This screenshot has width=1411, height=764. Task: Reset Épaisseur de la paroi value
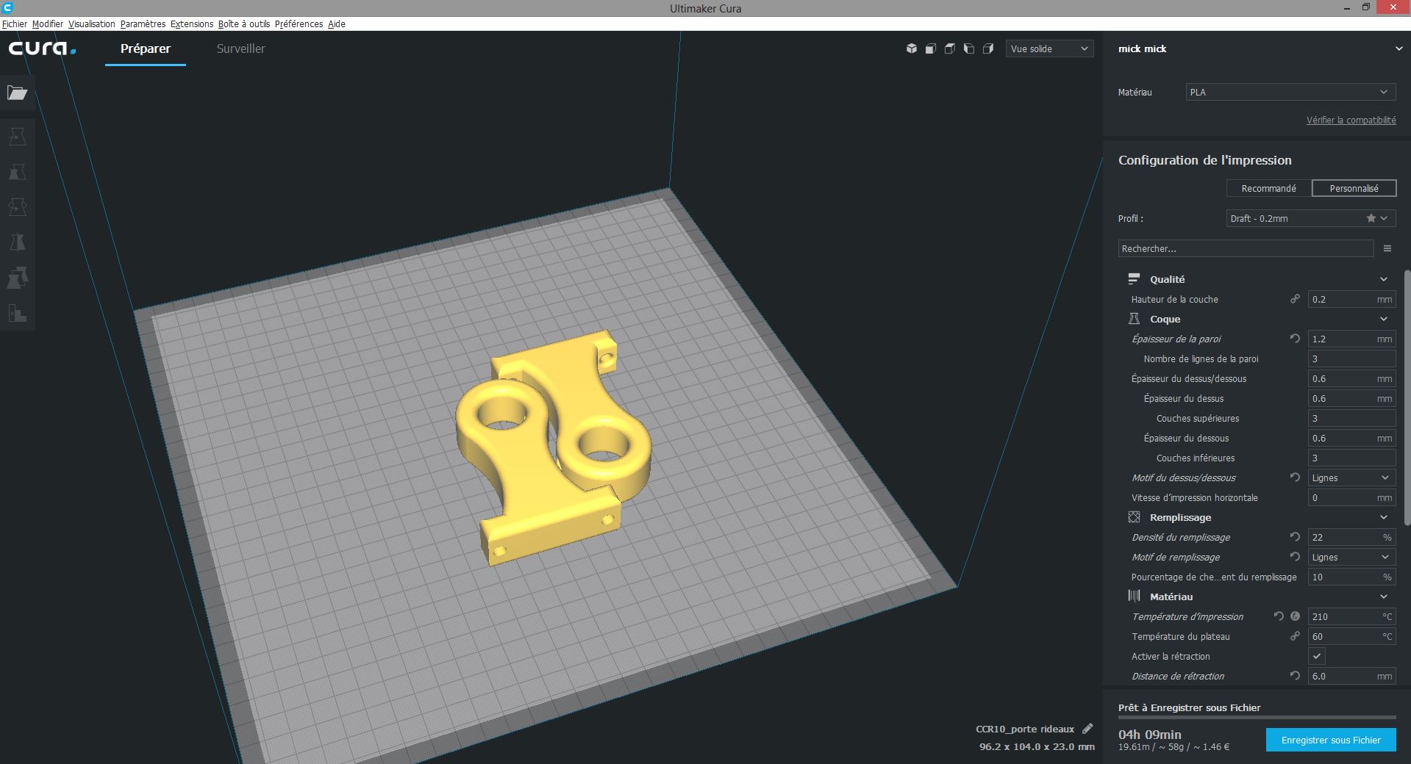tap(1295, 339)
